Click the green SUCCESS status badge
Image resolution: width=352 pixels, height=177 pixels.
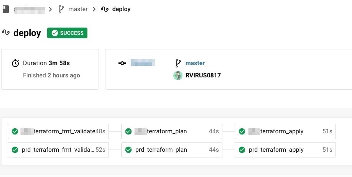(67, 33)
